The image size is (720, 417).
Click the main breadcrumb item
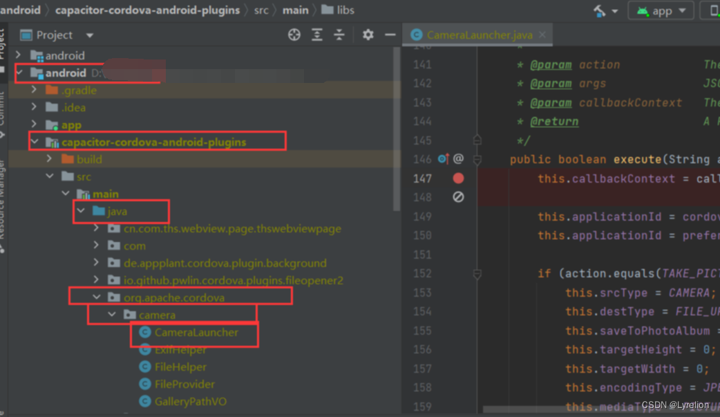[x=295, y=10]
